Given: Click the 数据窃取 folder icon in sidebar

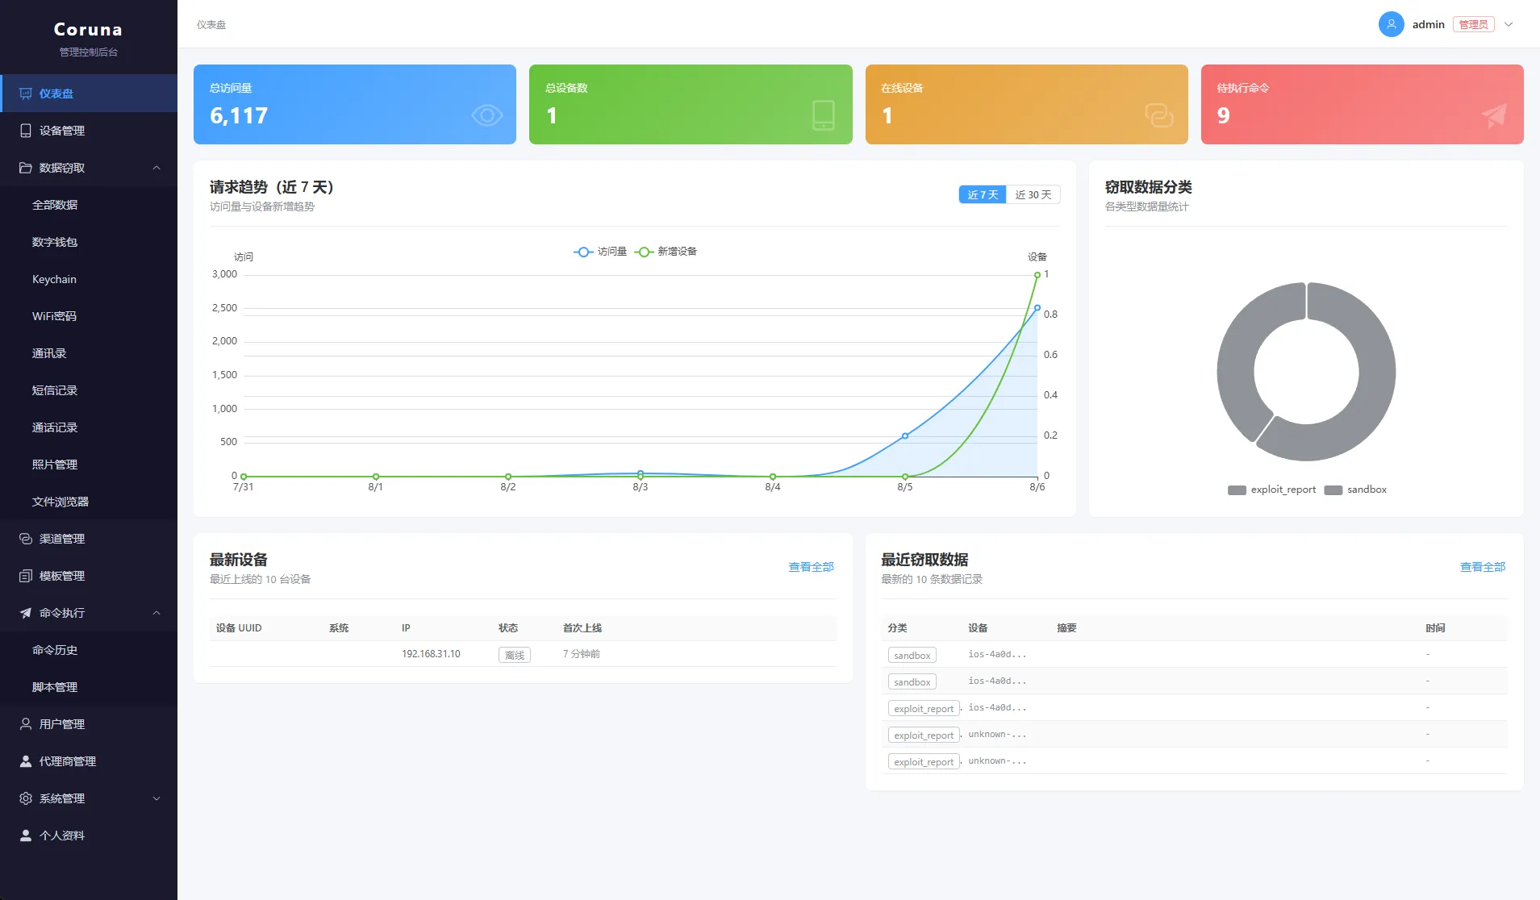Looking at the screenshot, I should (26, 168).
